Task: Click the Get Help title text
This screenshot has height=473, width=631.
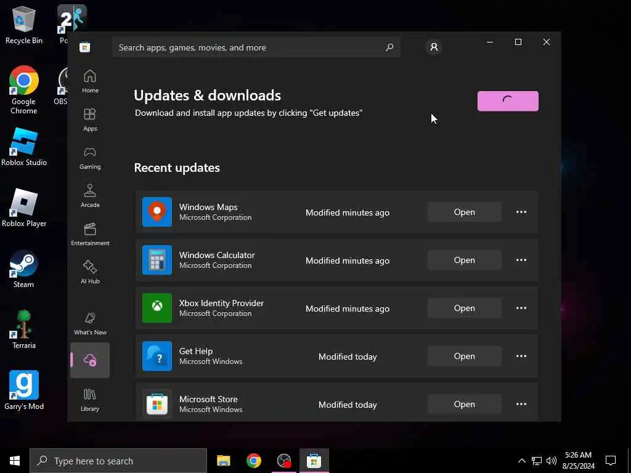Action: [x=196, y=351]
